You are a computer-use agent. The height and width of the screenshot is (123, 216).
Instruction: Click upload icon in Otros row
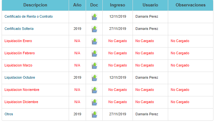(x=94, y=114)
